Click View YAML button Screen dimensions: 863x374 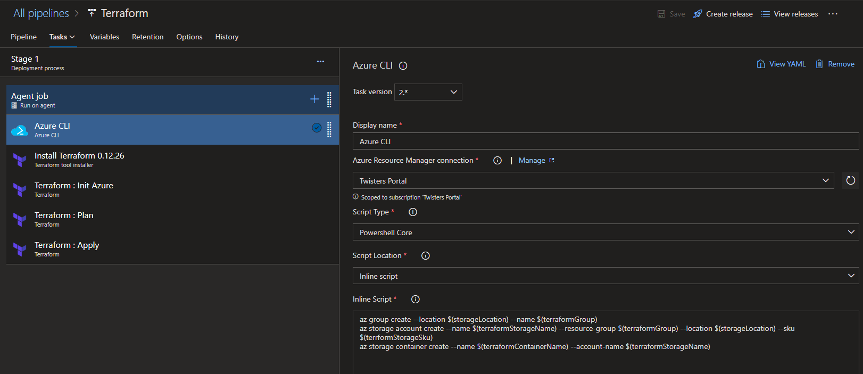pos(781,64)
